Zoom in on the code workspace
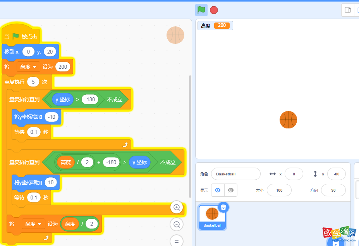The width and height of the screenshot is (359, 246). [177, 208]
